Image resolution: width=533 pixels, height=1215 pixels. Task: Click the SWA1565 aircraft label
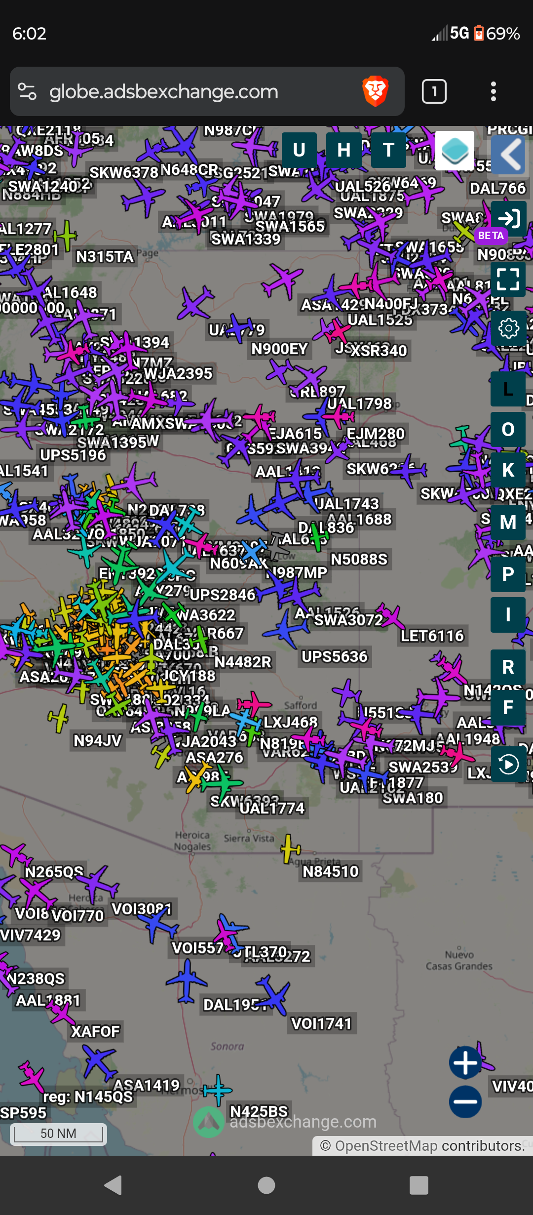290,226
